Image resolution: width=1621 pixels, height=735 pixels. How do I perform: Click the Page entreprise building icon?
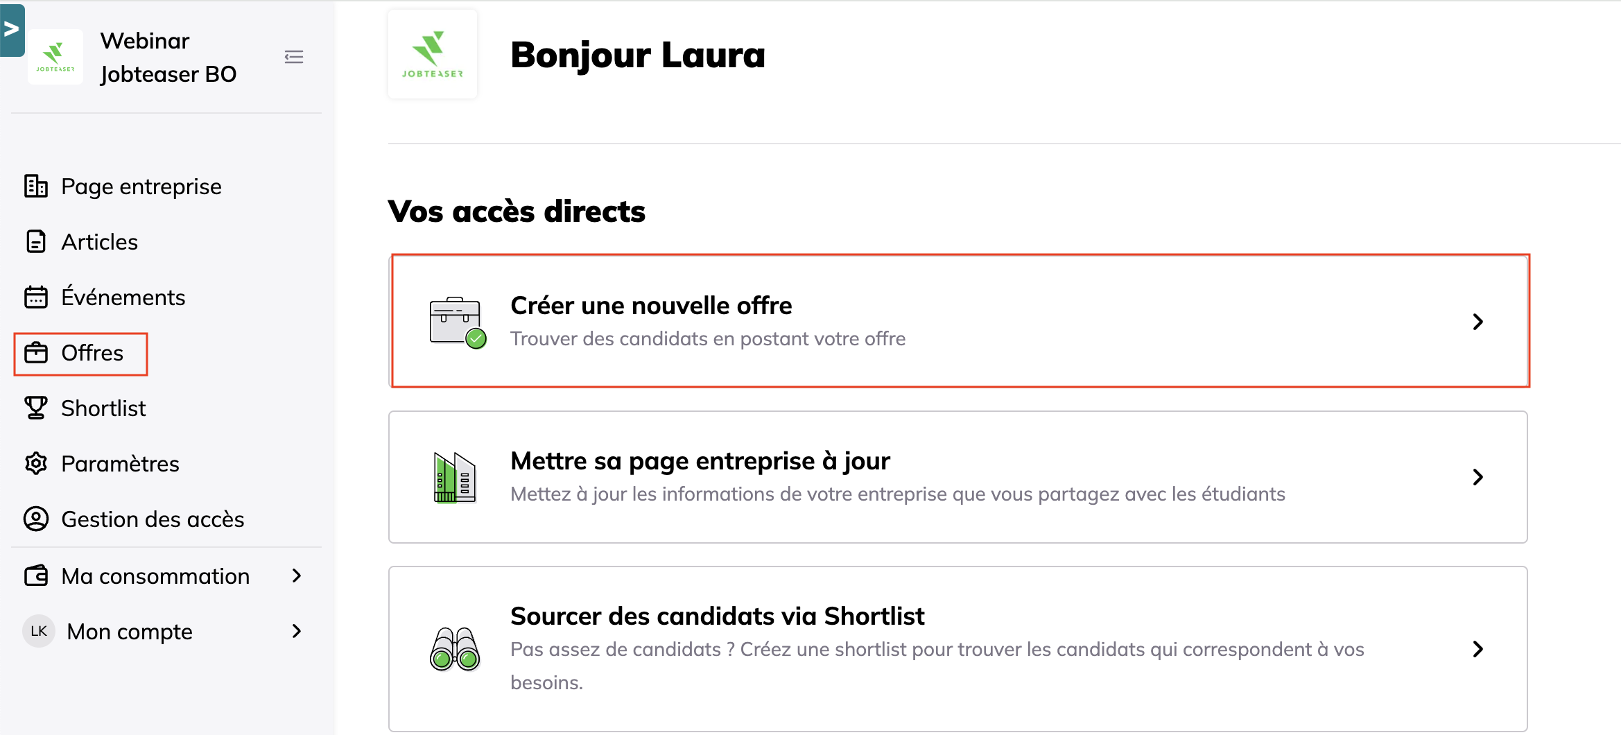(x=36, y=187)
